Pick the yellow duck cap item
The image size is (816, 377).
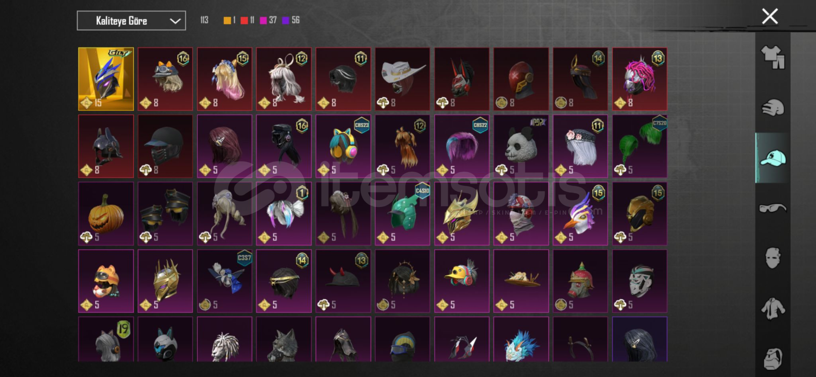coord(462,281)
